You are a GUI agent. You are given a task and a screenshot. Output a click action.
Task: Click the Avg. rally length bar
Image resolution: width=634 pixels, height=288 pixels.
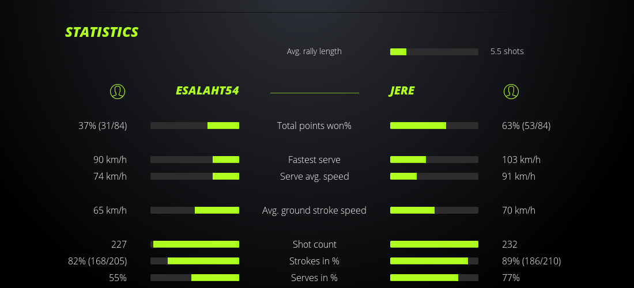(434, 52)
